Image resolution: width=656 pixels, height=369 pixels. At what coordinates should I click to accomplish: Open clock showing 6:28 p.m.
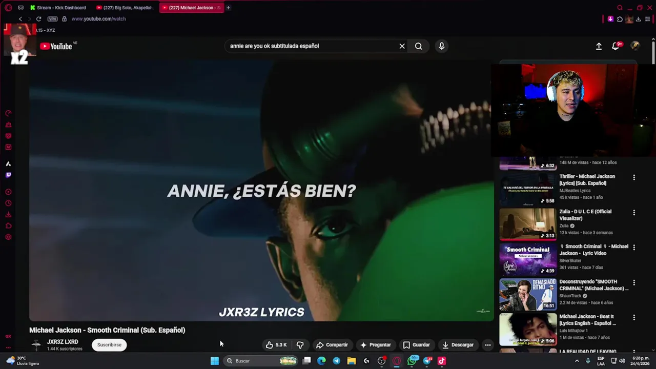[x=641, y=361]
